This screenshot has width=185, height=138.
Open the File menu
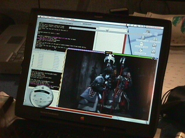pyautogui.click(x=44, y=17)
